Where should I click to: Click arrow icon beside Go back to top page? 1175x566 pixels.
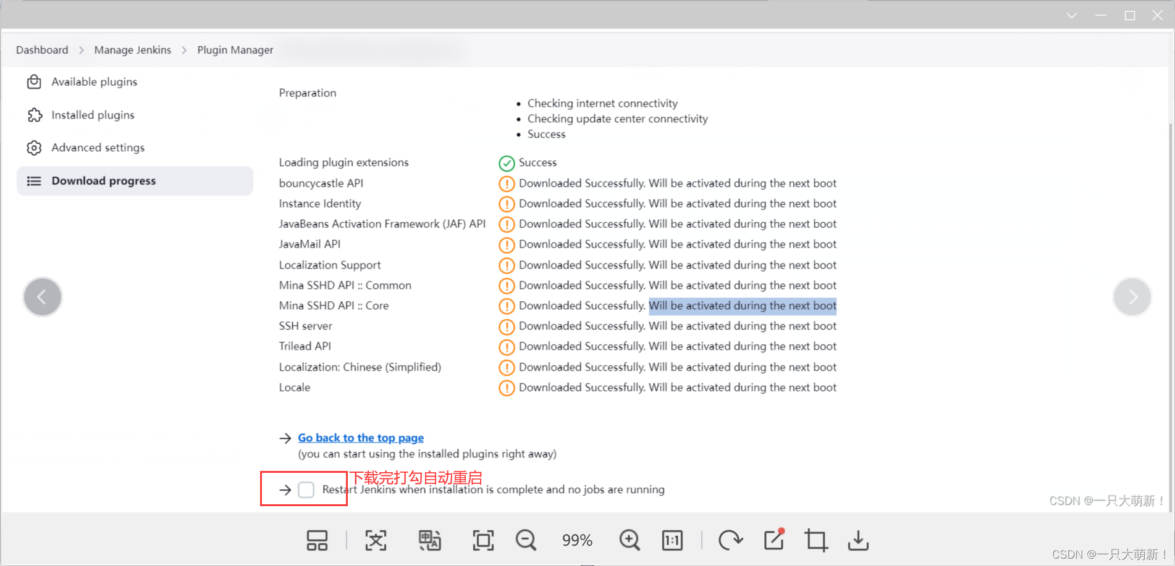pos(285,438)
